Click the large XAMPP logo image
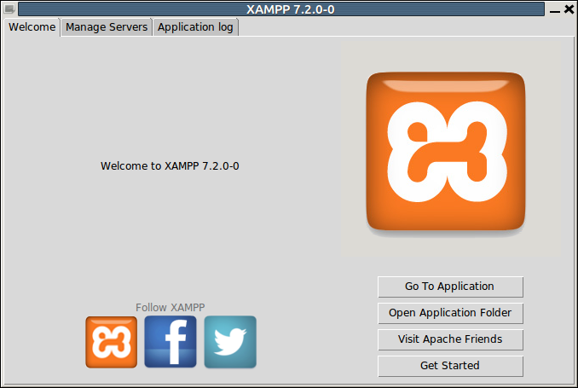The width and height of the screenshot is (578, 388). 446,152
